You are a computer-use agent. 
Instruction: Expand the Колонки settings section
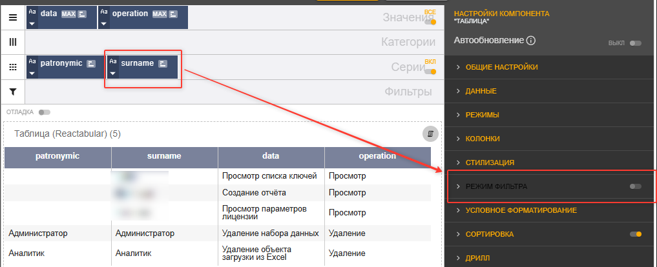click(x=482, y=139)
